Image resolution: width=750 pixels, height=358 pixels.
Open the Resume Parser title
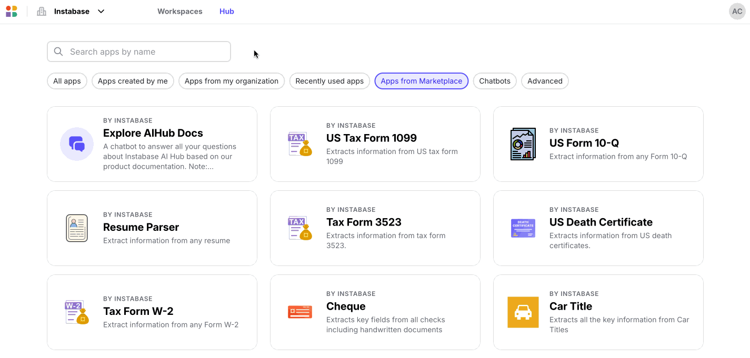[x=141, y=227]
